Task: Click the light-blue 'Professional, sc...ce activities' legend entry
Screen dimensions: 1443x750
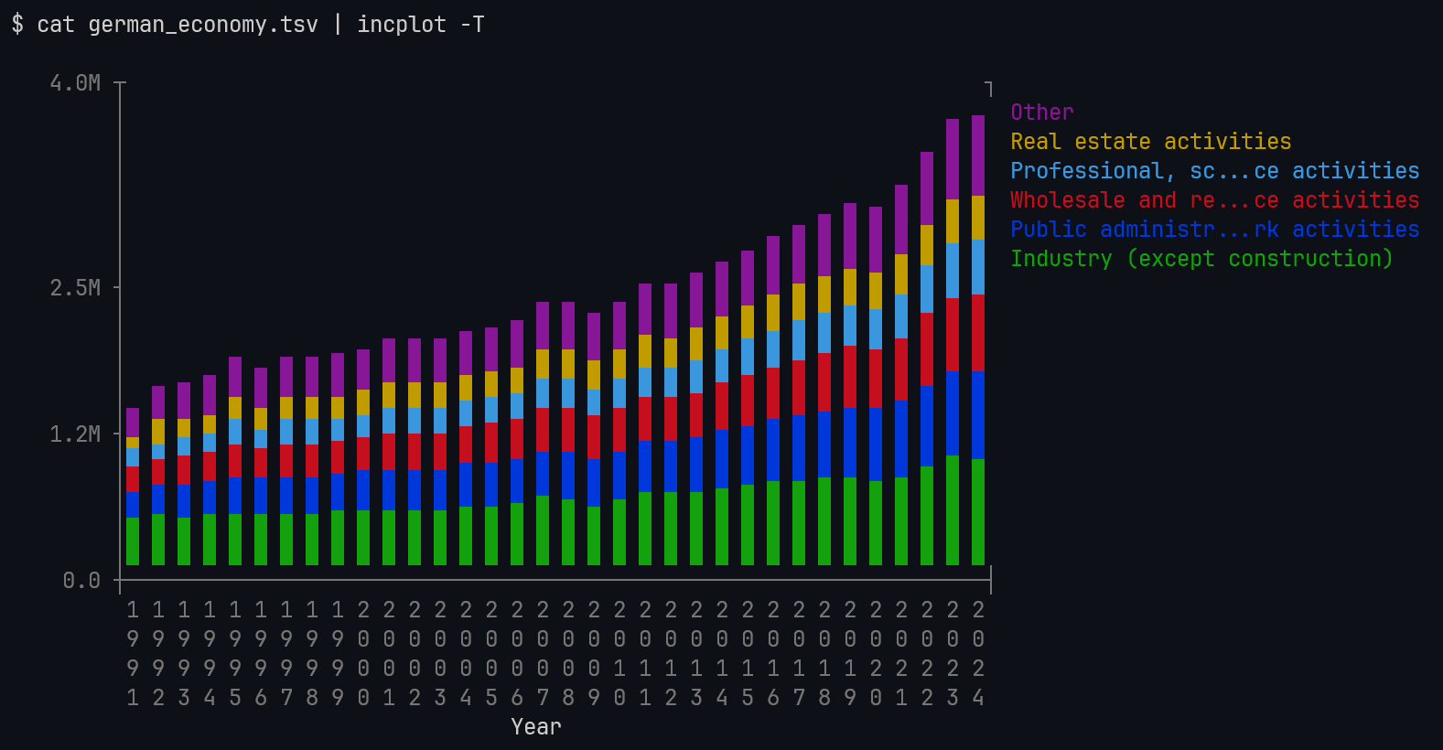Action: point(1214,171)
